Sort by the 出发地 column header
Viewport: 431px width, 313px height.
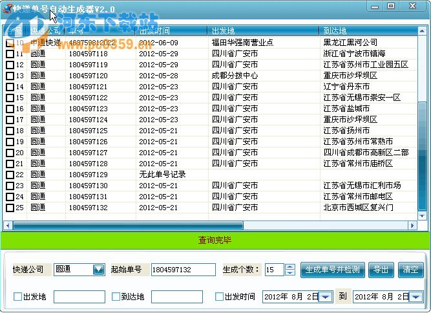pyautogui.click(x=263, y=30)
